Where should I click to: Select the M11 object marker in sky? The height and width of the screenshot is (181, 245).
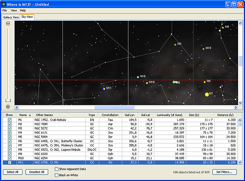(x=104, y=89)
